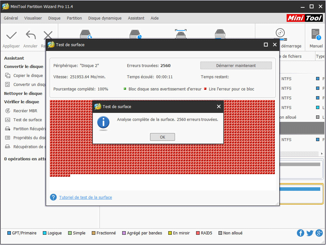
Task: Select Propriétés du disque sidebar entry
Action: [x=29, y=138]
